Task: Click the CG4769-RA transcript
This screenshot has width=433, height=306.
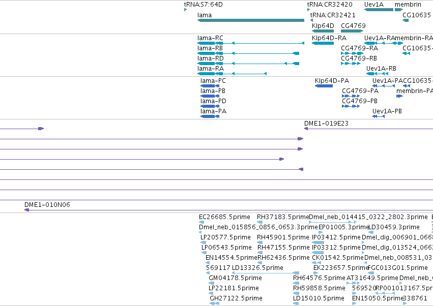Action: click(x=352, y=53)
